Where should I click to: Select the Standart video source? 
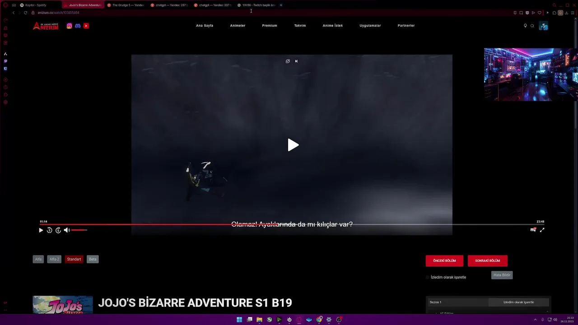(x=74, y=259)
